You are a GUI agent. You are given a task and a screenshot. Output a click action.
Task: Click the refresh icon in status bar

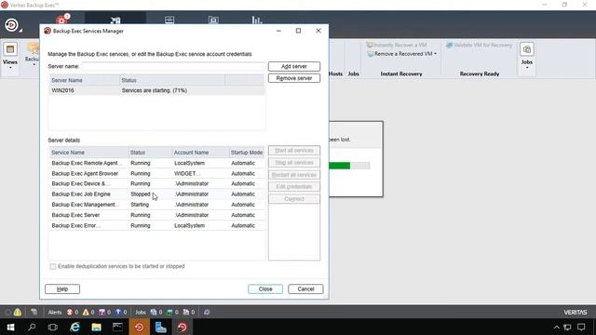point(207,313)
